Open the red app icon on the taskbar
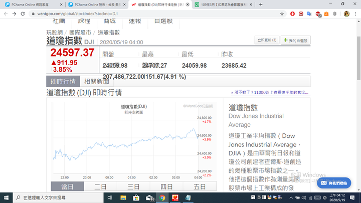Image resolution: width=361 pixels, height=203 pixels. [x=175, y=197]
